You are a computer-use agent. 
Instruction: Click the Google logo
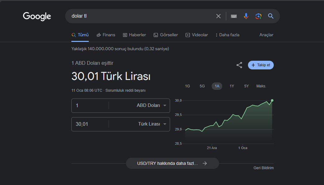(37, 16)
